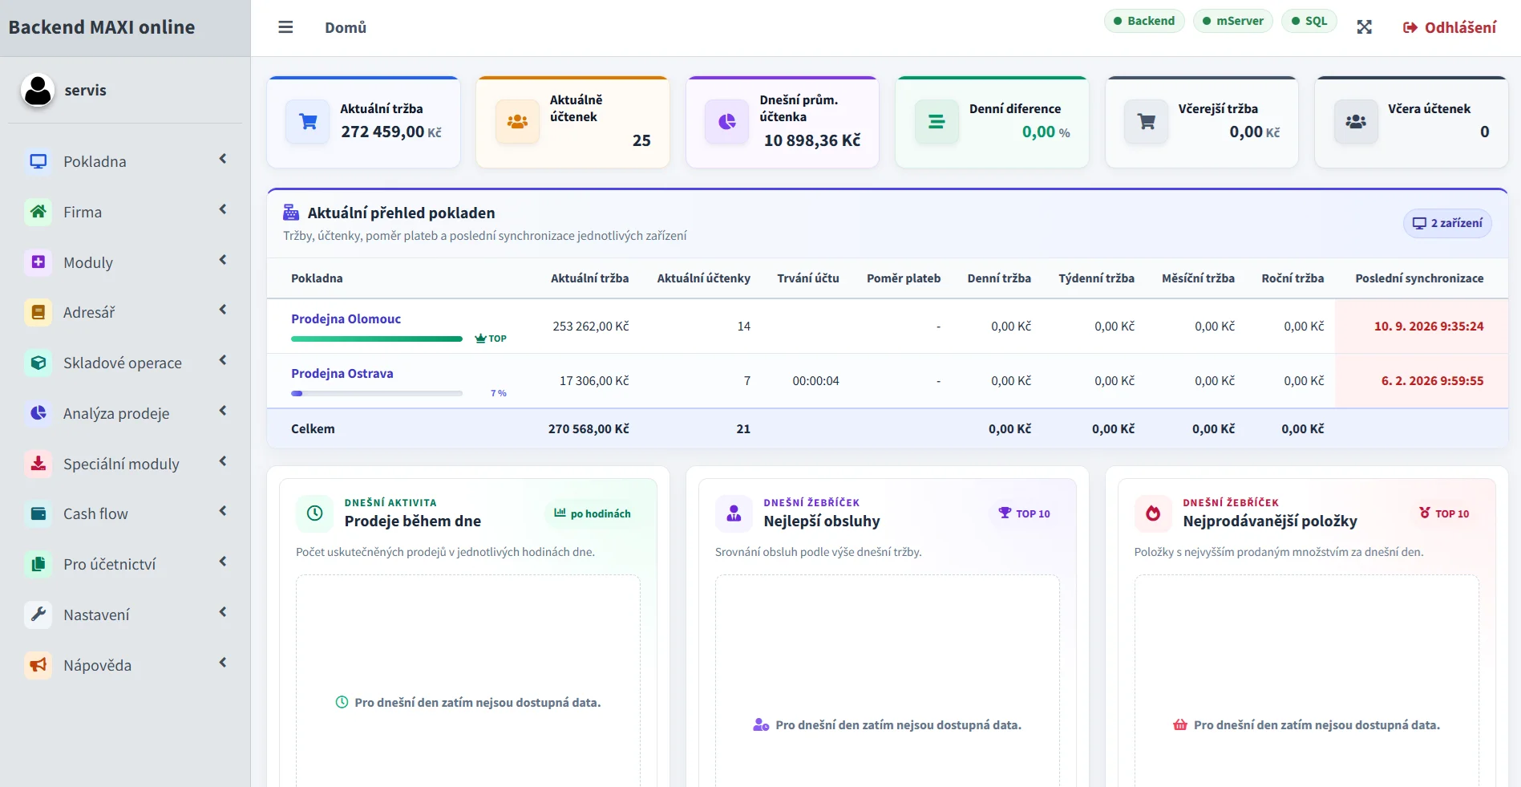Open the Speciální moduly menu item
Image resolution: width=1521 pixels, height=787 pixels.
(125, 464)
